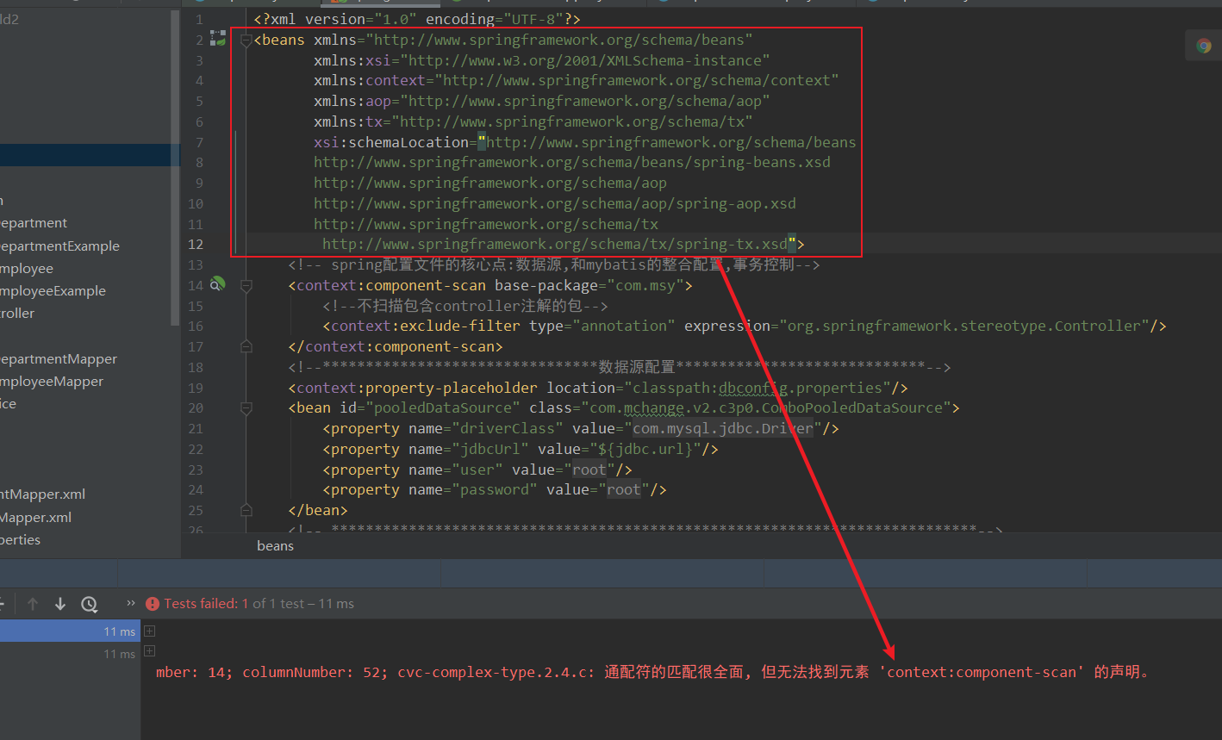Select Employee class in the project tree
Image resolution: width=1222 pixels, height=740 pixels.
(27, 269)
